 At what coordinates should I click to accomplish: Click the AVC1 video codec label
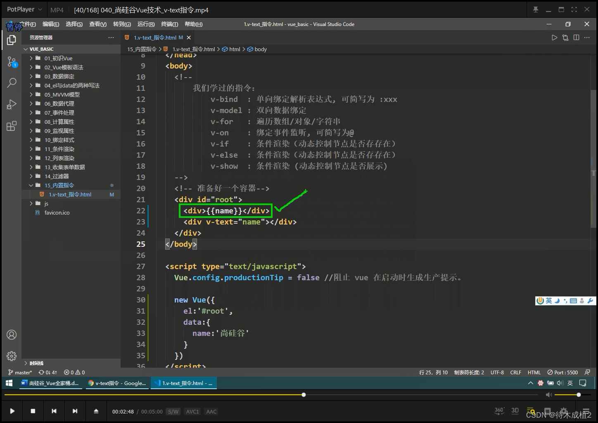point(192,411)
